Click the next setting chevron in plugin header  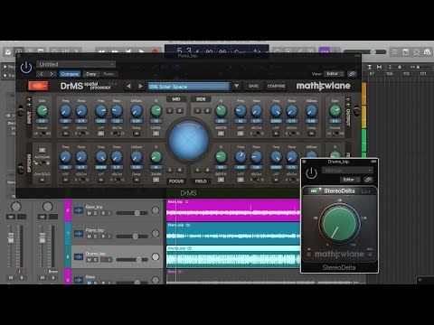click(x=52, y=74)
